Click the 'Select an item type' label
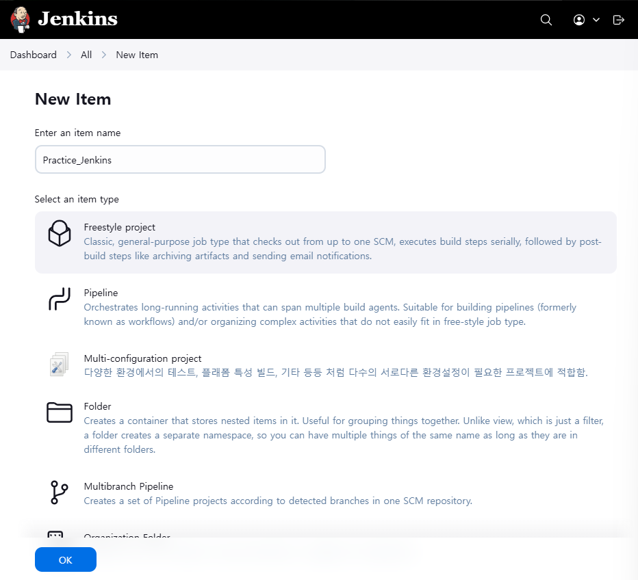This screenshot has width=638, height=580. tap(77, 199)
